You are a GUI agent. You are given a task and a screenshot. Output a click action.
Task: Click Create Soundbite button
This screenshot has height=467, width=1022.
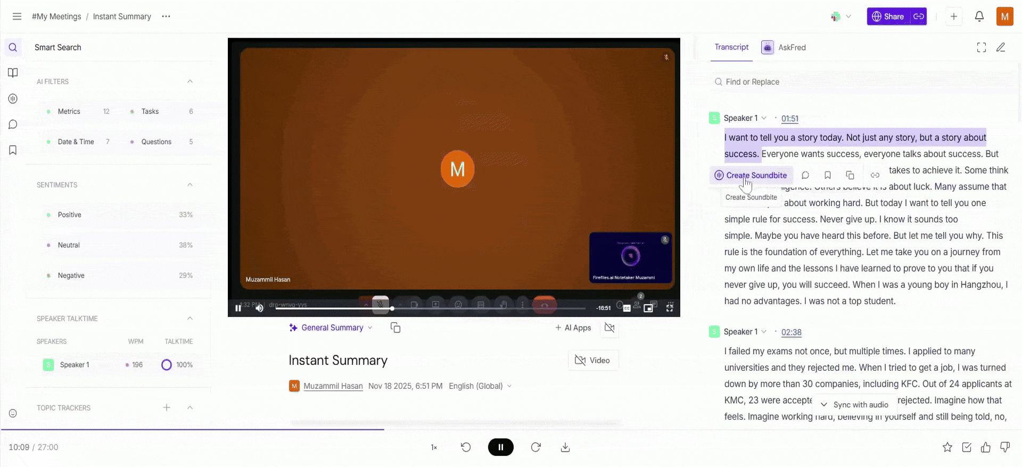[x=751, y=175]
